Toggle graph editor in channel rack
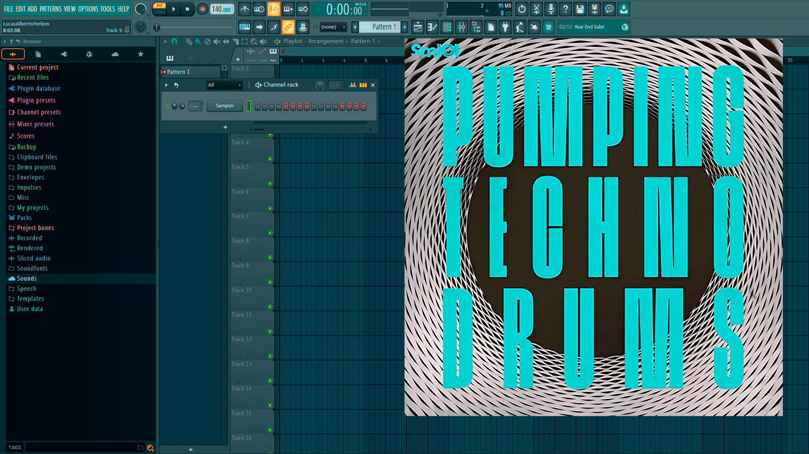 (x=353, y=85)
